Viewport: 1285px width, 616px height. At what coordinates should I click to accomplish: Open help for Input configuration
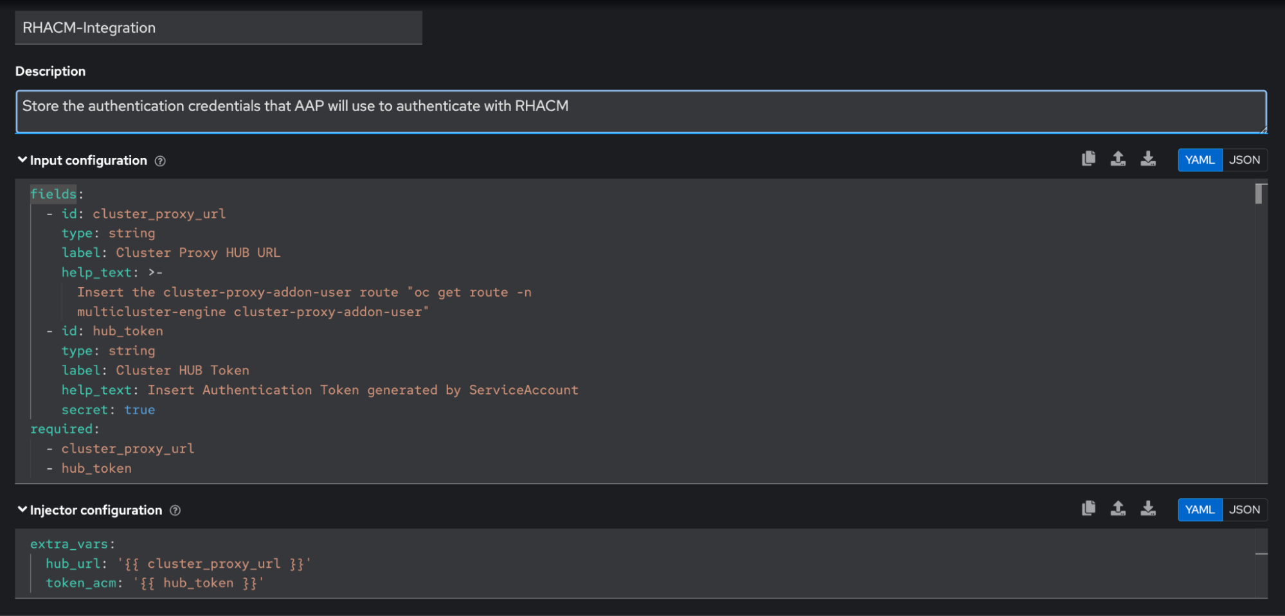161,161
